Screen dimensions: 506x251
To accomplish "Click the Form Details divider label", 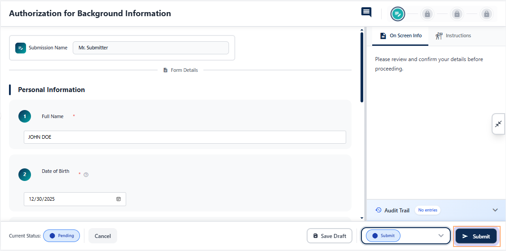I will pos(184,70).
